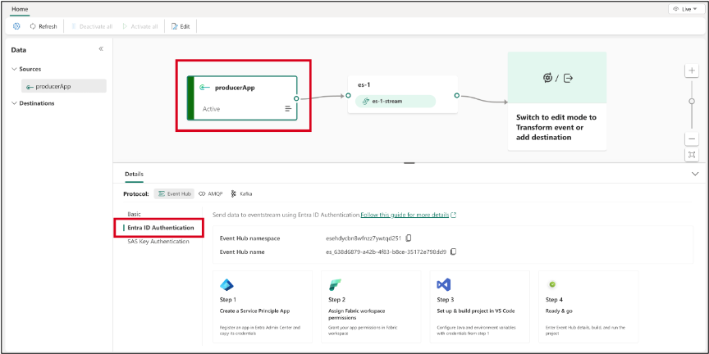Image resolution: width=709 pixels, height=354 pixels.
Task: Open the Entra ID Authentication section
Action: point(161,228)
